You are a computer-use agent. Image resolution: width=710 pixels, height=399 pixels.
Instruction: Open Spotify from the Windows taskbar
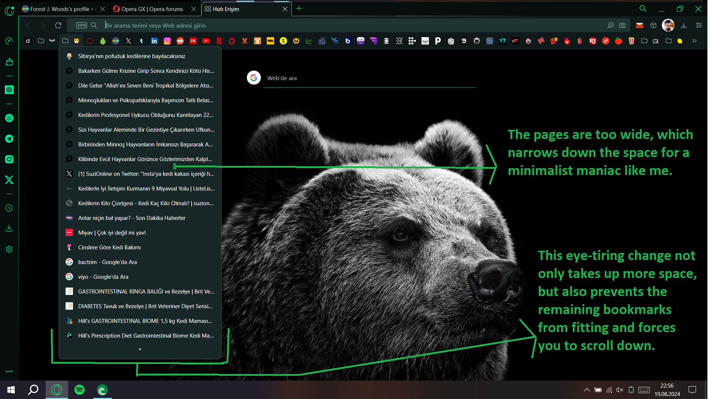[80, 390]
